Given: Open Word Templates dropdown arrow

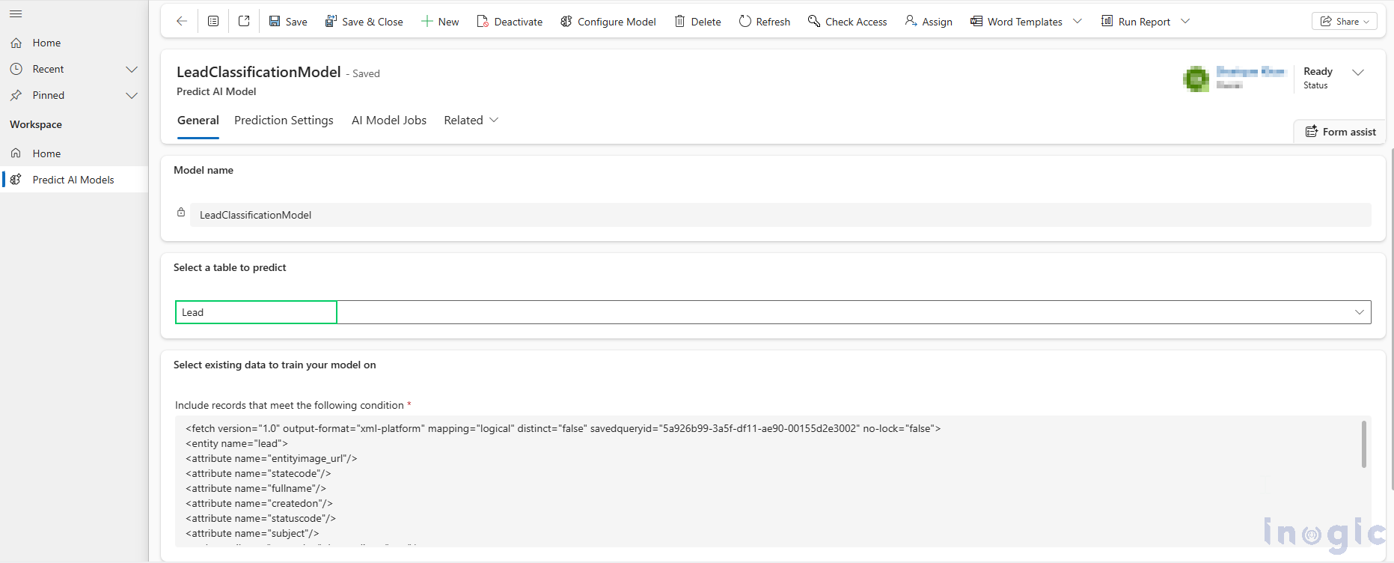Looking at the screenshot, I should pos(1077,22).
